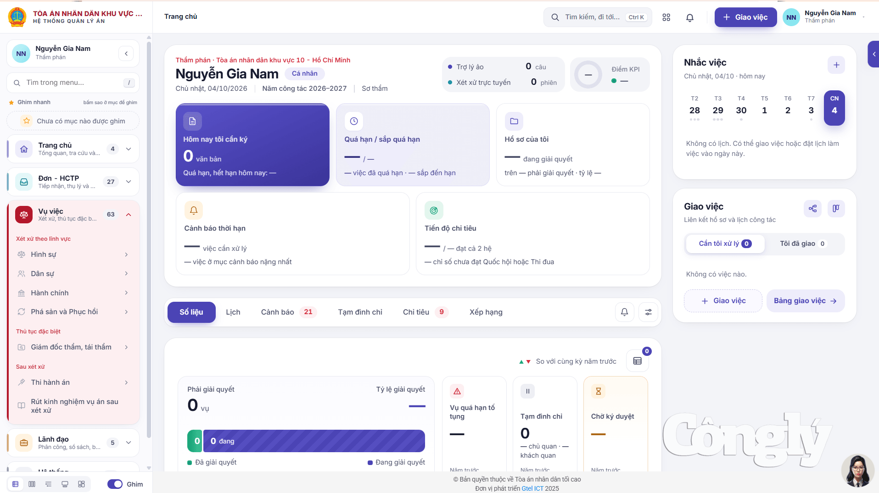Screen dimensions: 879x493
Task: Click the Đang giải quyết progress bar
Action: coord(314,441)
